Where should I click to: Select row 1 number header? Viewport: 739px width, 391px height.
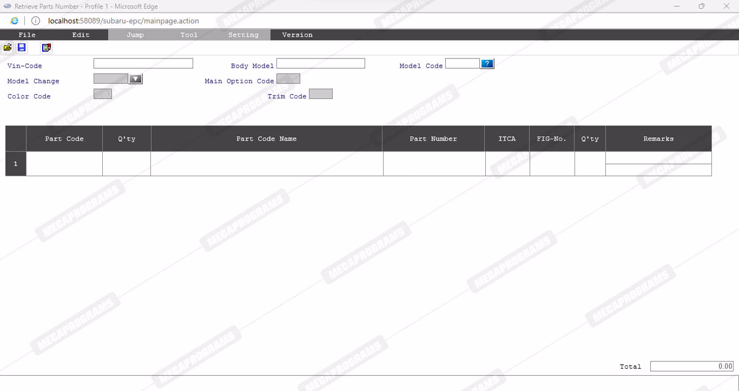coord(16,164)
